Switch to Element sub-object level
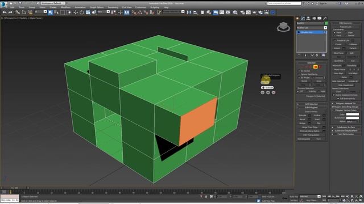364x204 pixels. [320, 67]
